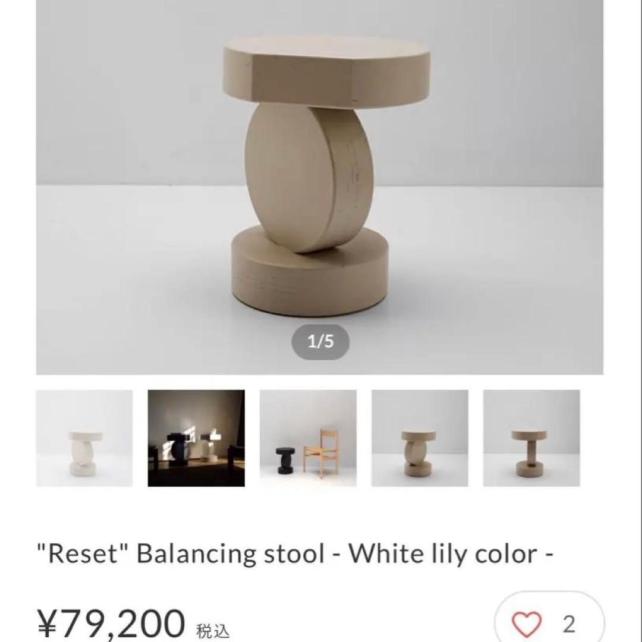Click the ¥79,200 price
This screenshot has width=642, height=642.
[x=111, y=624]
